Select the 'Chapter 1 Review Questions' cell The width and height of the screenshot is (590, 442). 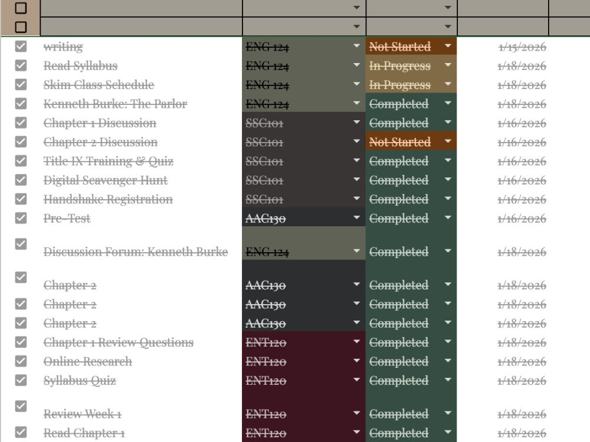[x=141, y=342]
